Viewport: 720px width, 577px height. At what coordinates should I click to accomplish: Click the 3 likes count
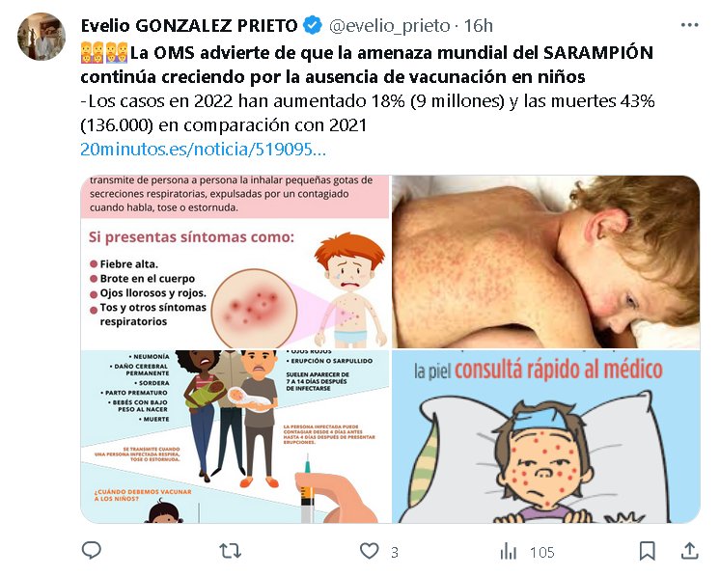pyautogui.click(x=395, y=552)
